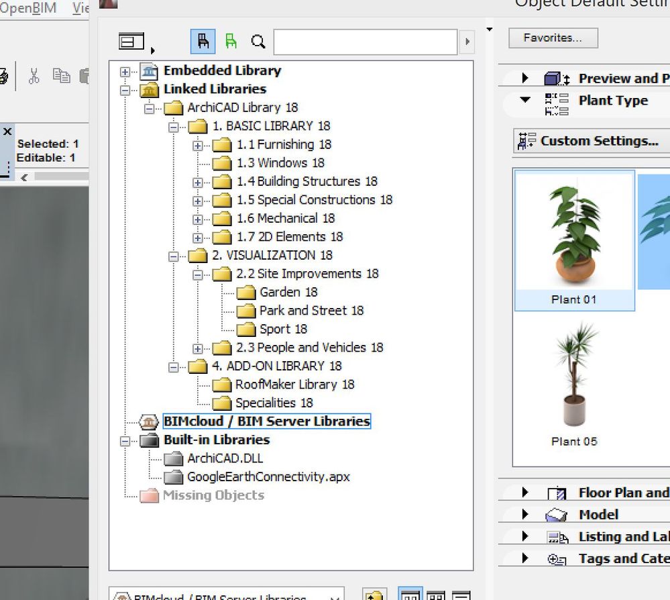
Task: Click the BIMcloud server libraries icon
Action: tap(149, 421)
